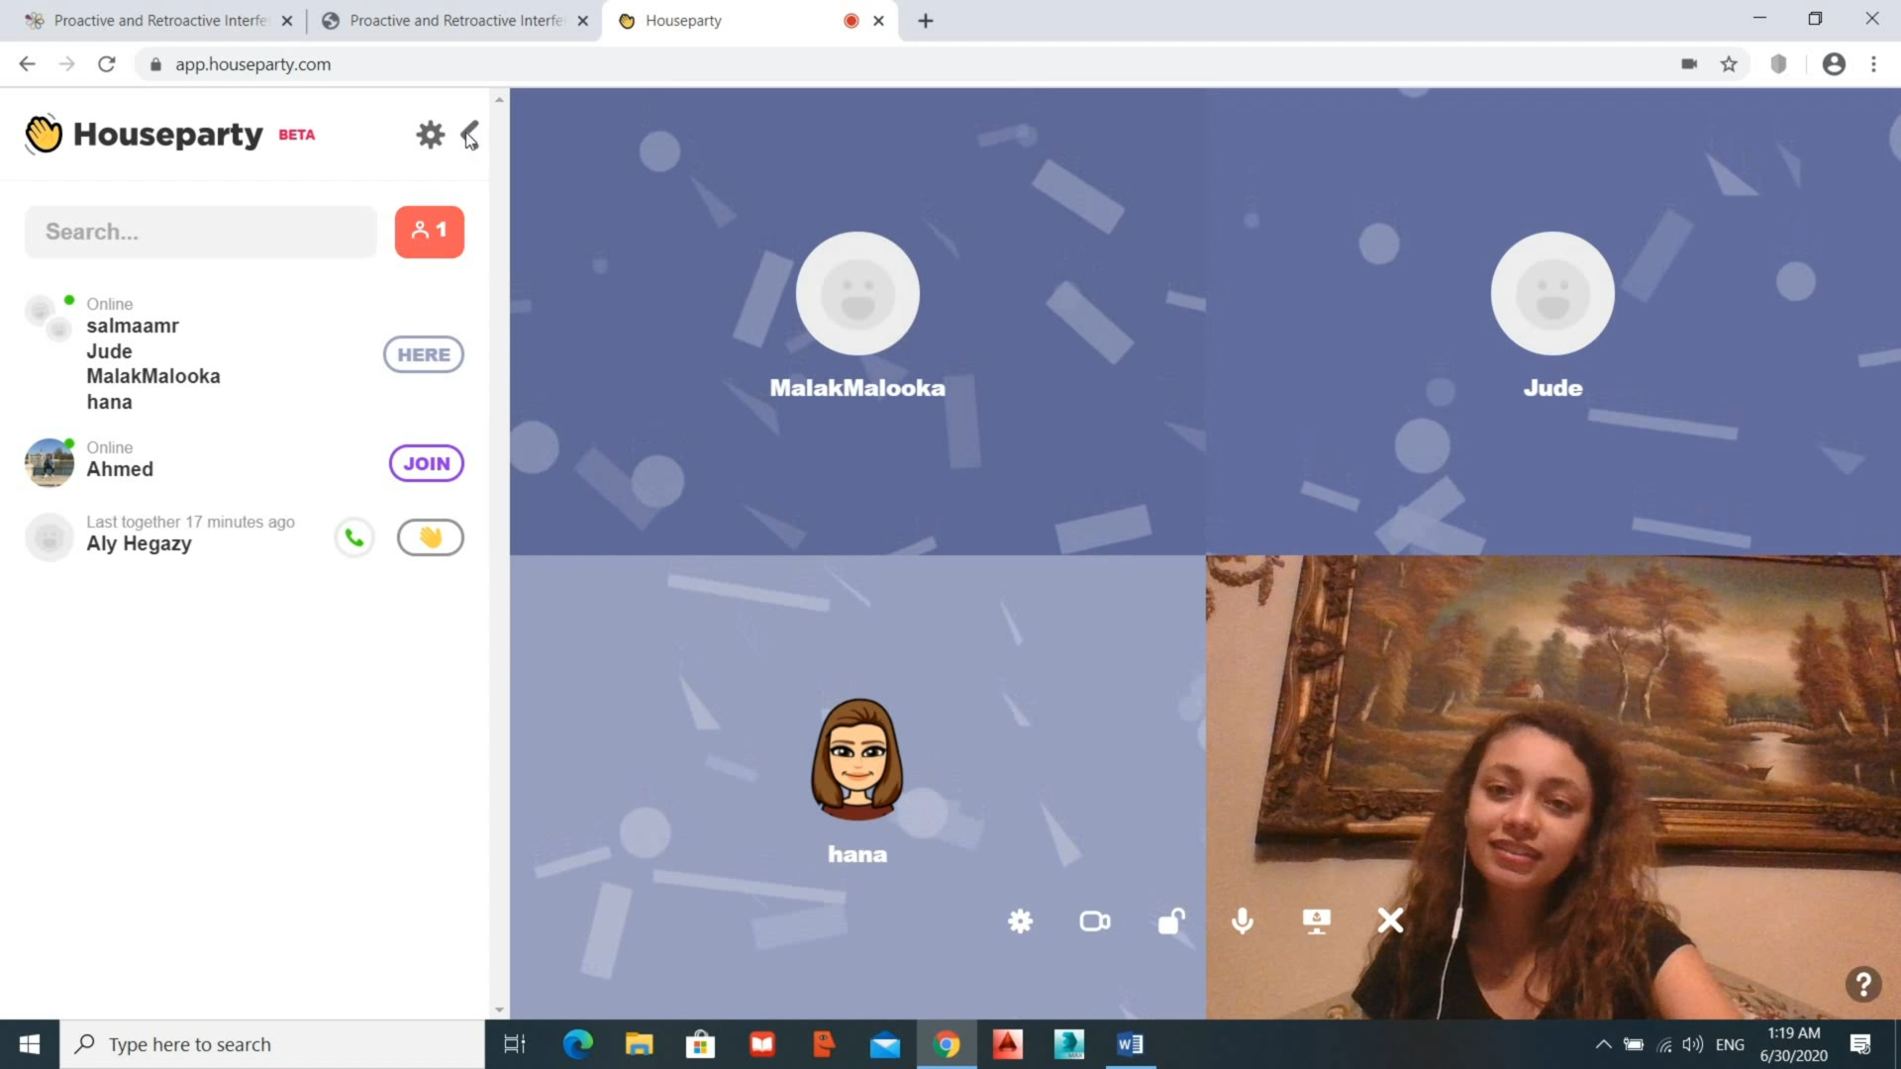Image resolution: width=1901 pixels, height=1069 pixels.
Task: Join Ahmed's room
Action: click(426, 463)
